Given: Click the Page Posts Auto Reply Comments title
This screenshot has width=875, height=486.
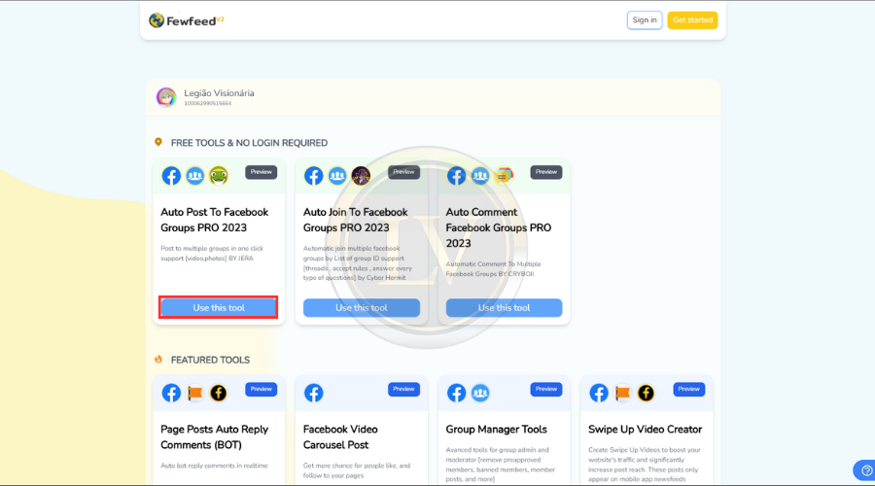Looking at the screenshot, I should point(214,436).
